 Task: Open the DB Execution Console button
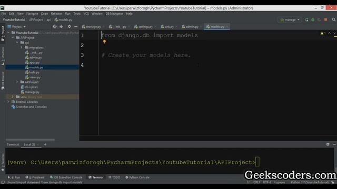click(66, 177)
